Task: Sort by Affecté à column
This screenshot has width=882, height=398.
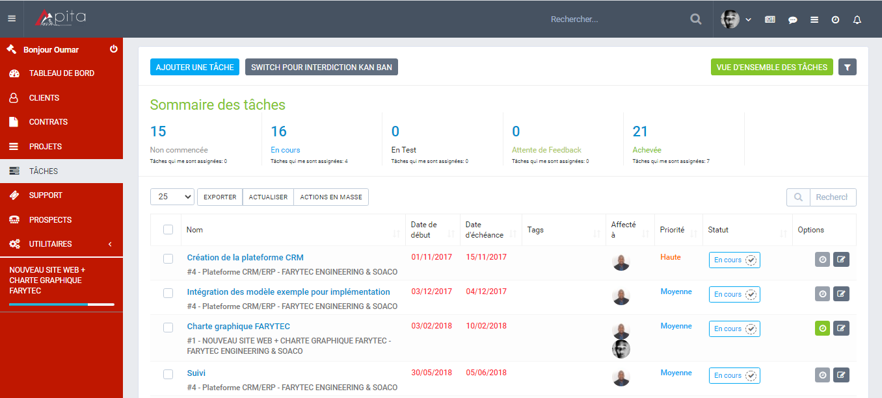Action: (x=630, y=230)
